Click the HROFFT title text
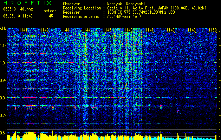The height and width of the screenshot is (140, 221). pos(22,3)
